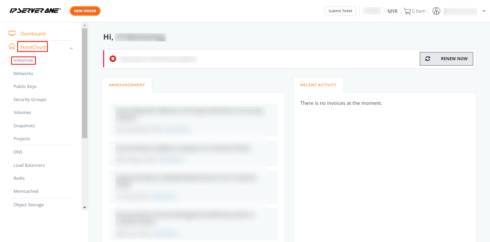Click the NovaCloud cloud icon
490x242 pixels.
pyautogui.click(x=12, y=47)
